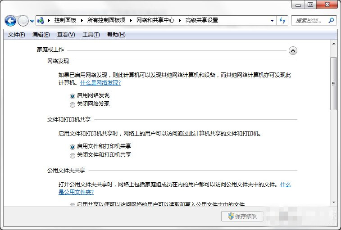Go to 控制面板 breadcrumb

tap(65, 20)
